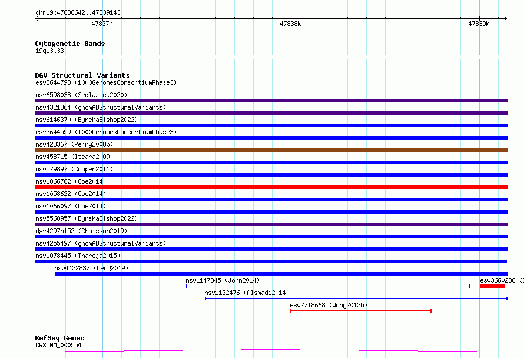Viewport: 524px width, 358px height.
Task: Click the magenta CRX gene line
Action: coord(271,351)
